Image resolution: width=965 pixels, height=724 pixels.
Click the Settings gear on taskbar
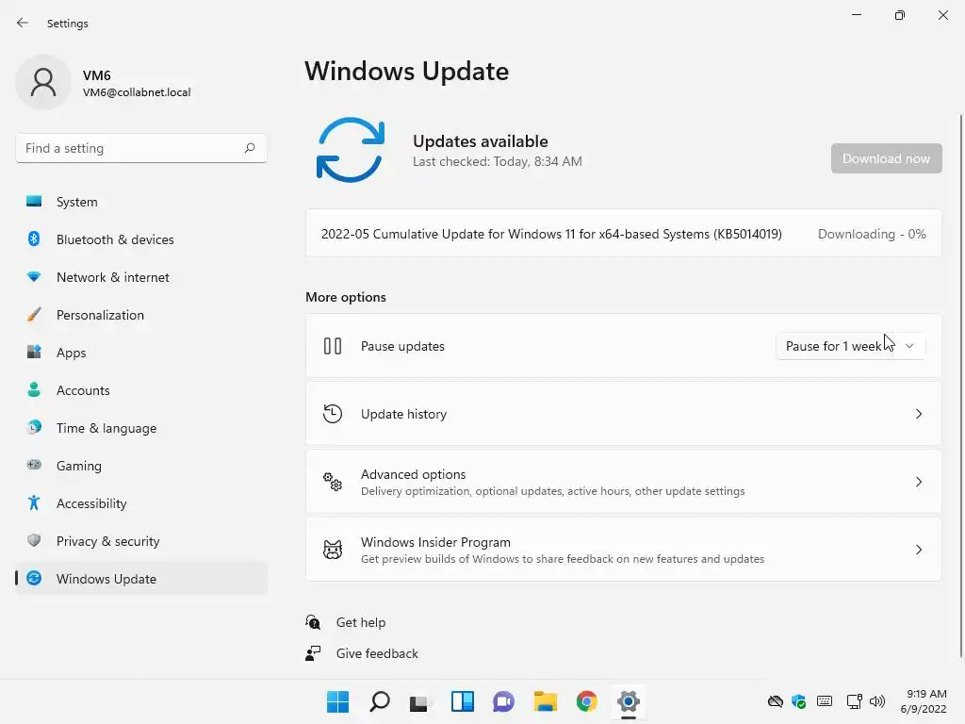[629, 701]
